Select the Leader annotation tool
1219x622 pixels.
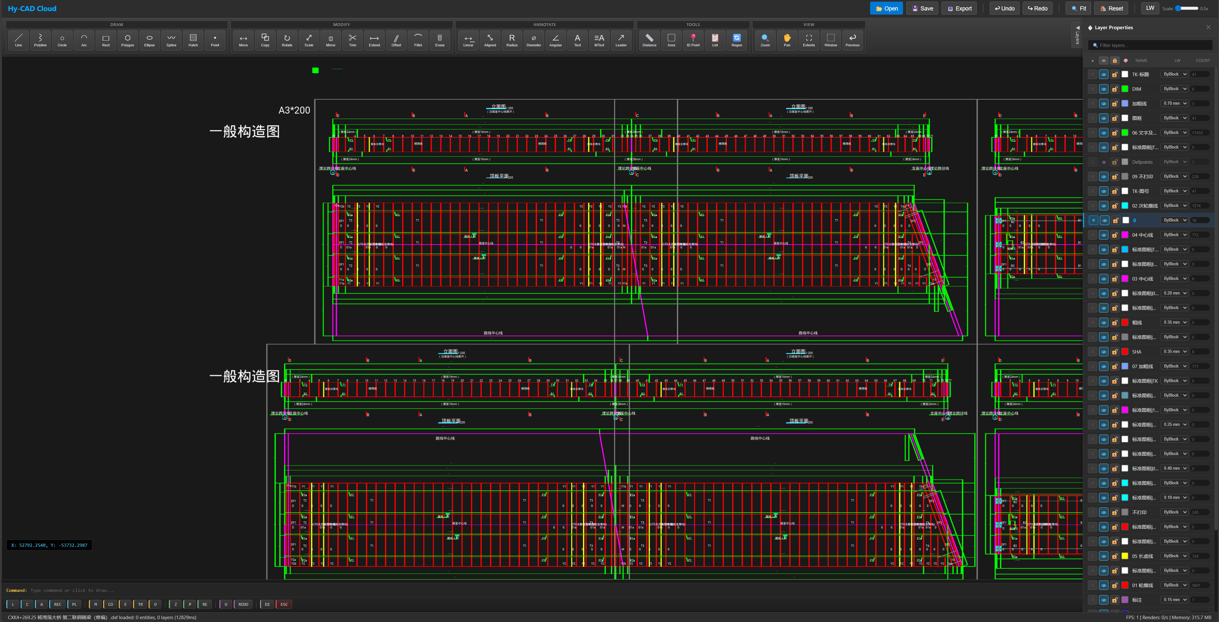[621, 40]
